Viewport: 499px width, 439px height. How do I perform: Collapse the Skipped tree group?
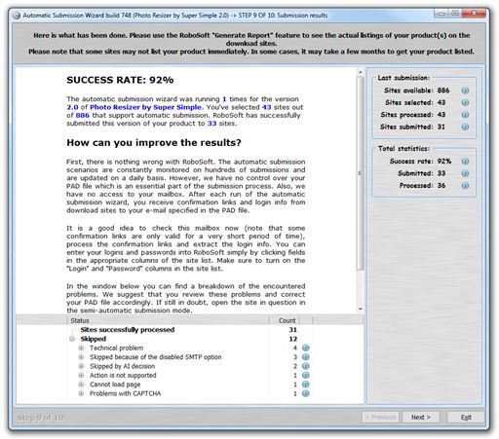(72, 339)
